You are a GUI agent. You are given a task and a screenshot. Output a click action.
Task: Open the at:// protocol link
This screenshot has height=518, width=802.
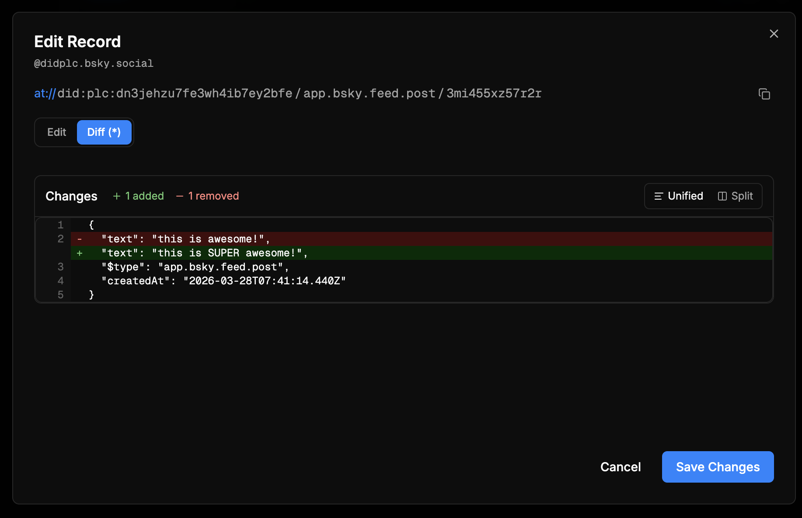coord(45,93)
